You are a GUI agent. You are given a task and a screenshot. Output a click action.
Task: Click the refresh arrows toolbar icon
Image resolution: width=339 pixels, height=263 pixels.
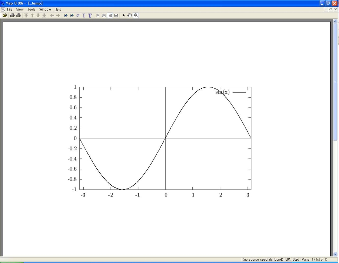[78, 16]
